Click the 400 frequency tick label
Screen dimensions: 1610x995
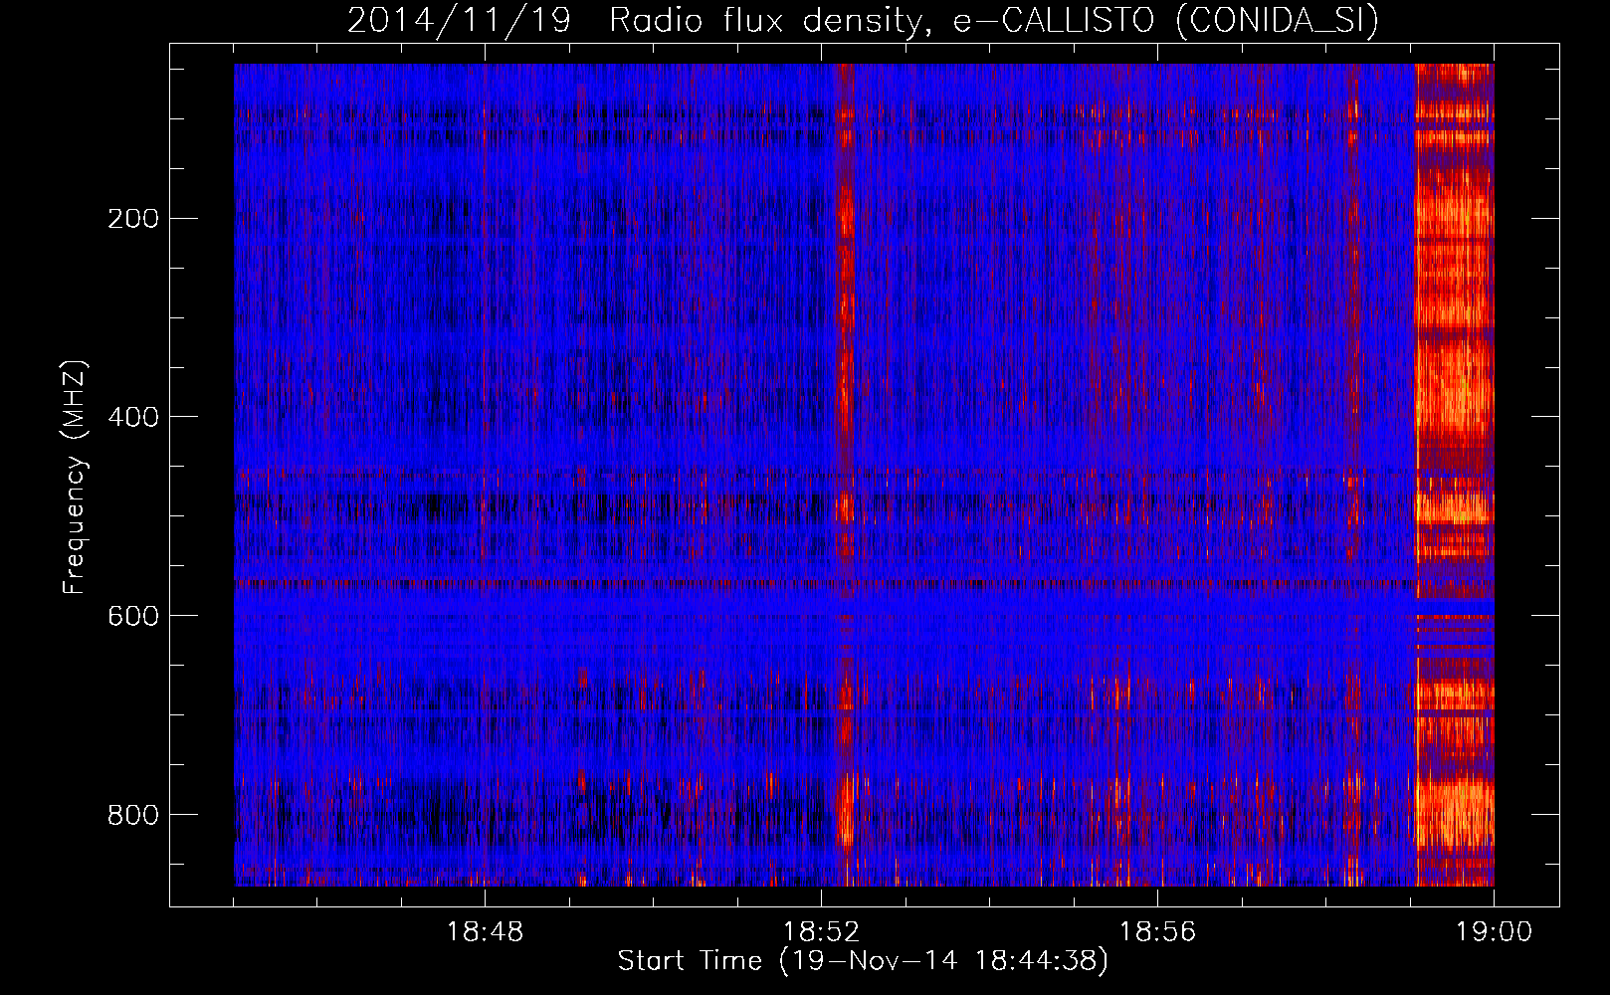132,416
